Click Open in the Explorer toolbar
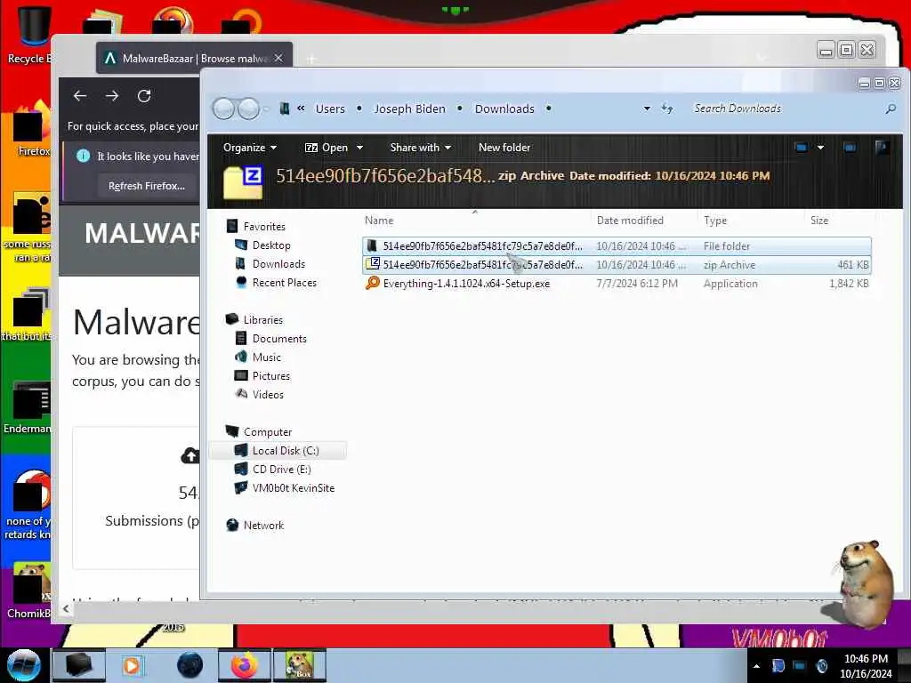 click(327, 148)
